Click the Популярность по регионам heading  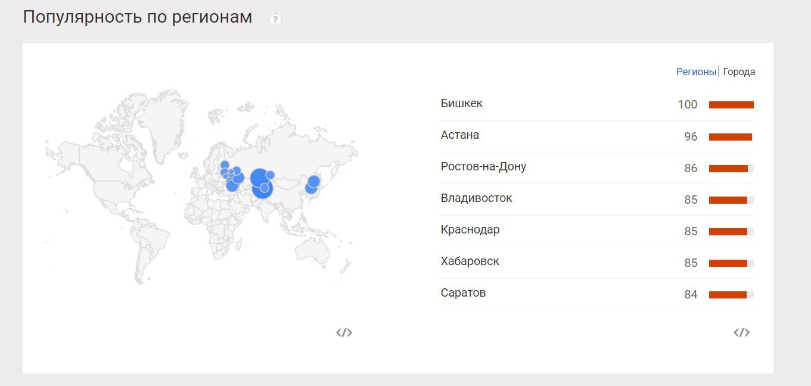point(138,17)
